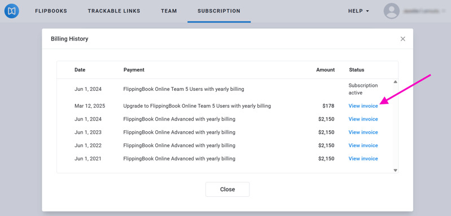The image size is (451, 216).
Task: Click the $178 amount cell
Action: [328, 106]
